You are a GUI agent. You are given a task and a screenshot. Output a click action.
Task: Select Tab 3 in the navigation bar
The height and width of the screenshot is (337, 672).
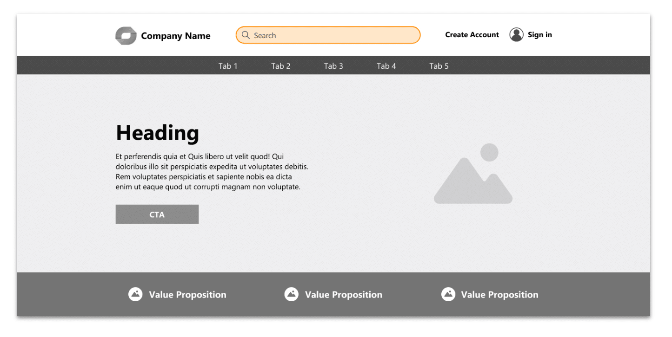coord(333,66)
